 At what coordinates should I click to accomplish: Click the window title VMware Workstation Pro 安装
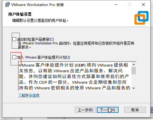37,5
